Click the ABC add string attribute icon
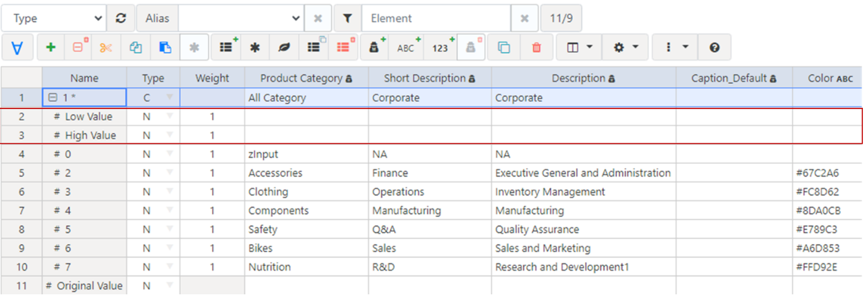 pos(407,47)
